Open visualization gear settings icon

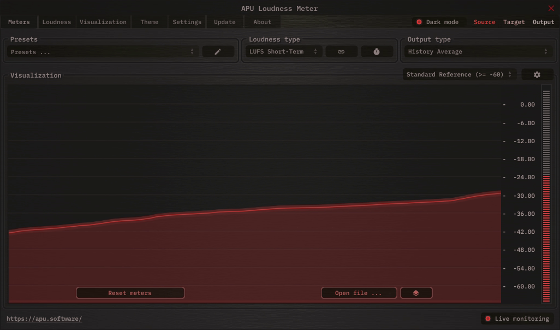point(537,75)
